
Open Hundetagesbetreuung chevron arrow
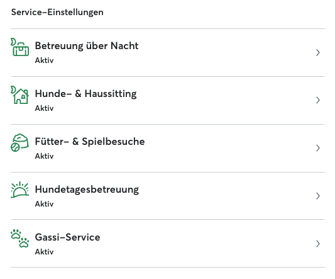click(318, 196)
